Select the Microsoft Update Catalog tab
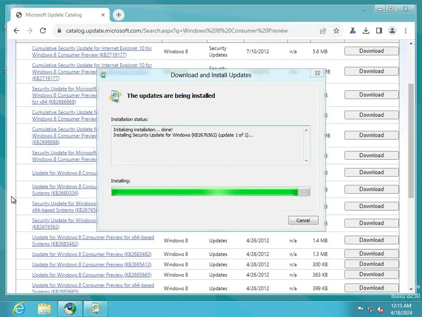Screen dimensions: 422x317 click(60, 15)
